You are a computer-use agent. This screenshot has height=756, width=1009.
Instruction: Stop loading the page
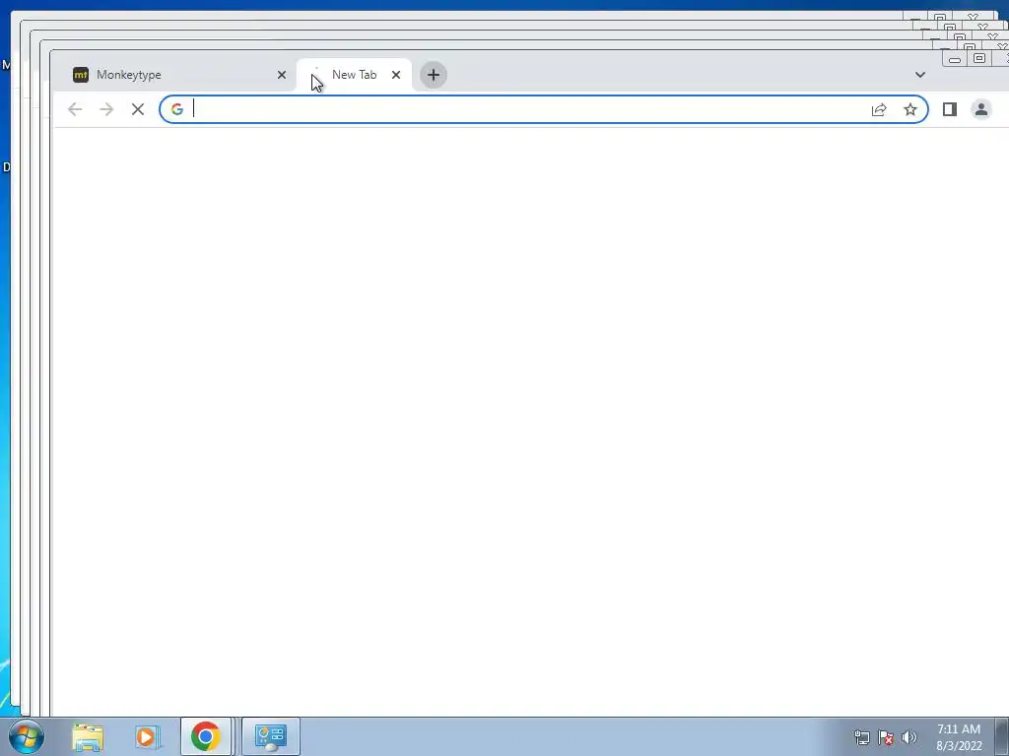138,109
